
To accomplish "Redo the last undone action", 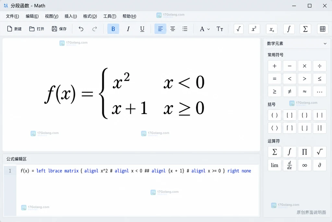I will tap(95, 29).
